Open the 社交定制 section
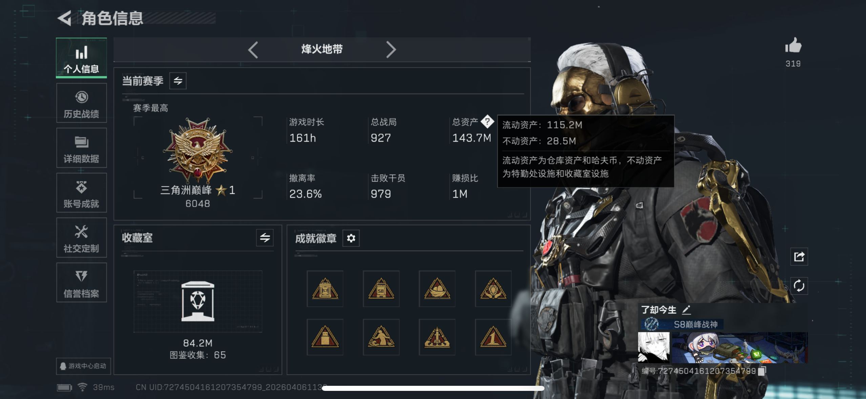 click(82, 238)
